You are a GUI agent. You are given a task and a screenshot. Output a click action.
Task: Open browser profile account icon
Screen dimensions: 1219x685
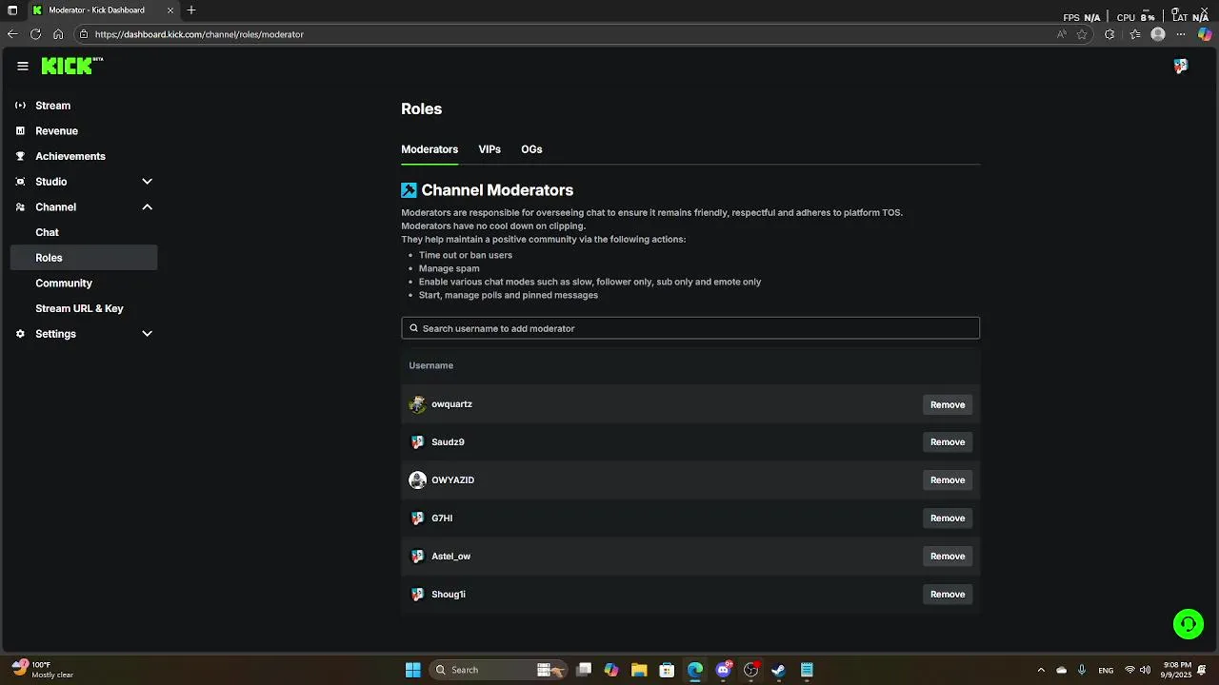click(1158, 34)
